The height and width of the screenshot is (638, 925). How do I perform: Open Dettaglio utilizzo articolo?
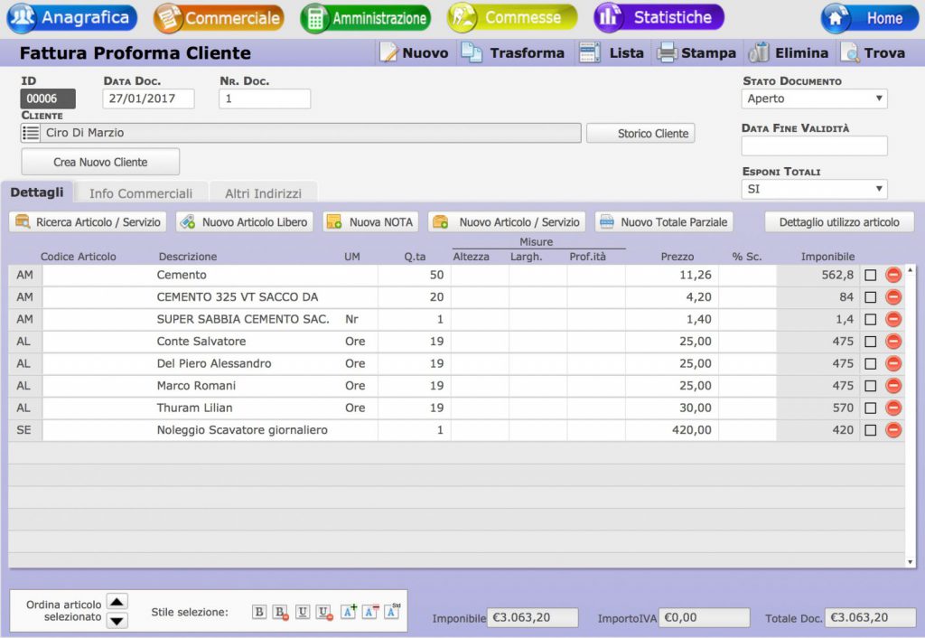pos(839,222)
